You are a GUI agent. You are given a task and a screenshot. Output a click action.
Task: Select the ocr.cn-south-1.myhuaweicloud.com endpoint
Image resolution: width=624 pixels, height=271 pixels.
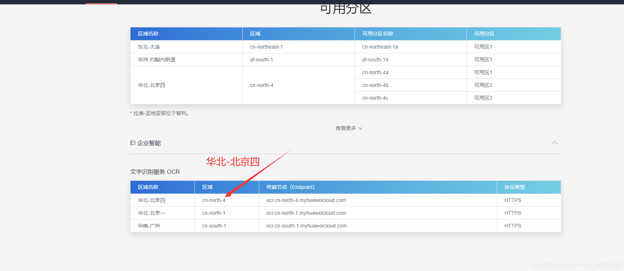click(307, 226)
